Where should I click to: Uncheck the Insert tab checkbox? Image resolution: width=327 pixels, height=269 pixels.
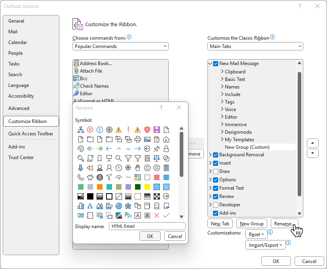(x=216, y=163)
